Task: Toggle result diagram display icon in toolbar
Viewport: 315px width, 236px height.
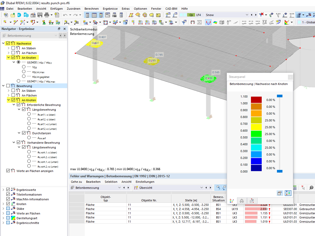Action: [208, 22]
